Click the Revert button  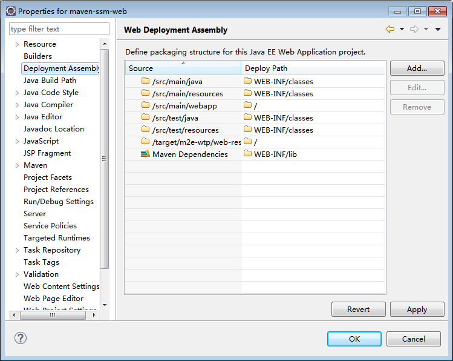[358, 310]
